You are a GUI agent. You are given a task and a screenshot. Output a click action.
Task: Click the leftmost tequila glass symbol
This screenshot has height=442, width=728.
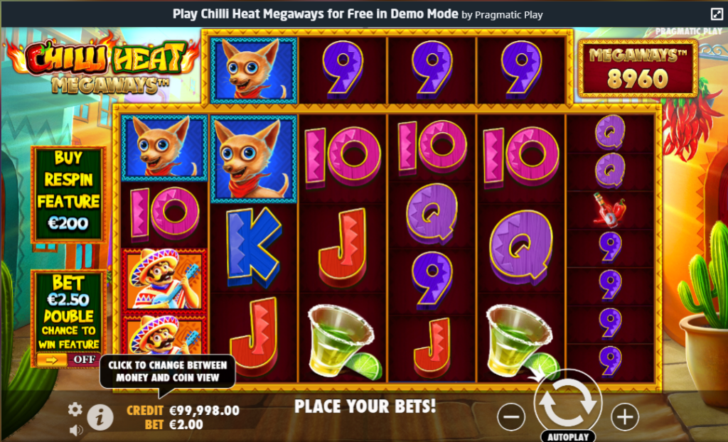click(x=343, y=340)
